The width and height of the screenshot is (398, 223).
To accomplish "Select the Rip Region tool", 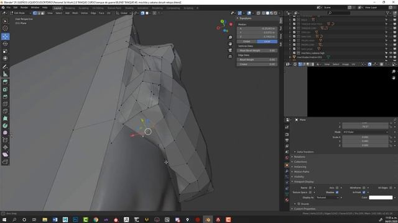I will (x=5, y=162).
